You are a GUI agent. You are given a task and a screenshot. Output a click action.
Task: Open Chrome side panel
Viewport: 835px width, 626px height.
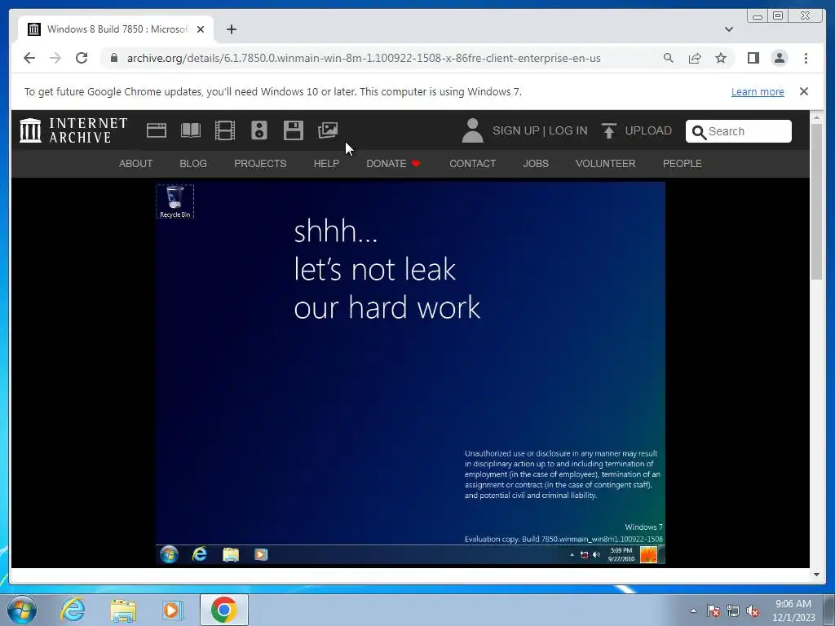click(753, 58)
